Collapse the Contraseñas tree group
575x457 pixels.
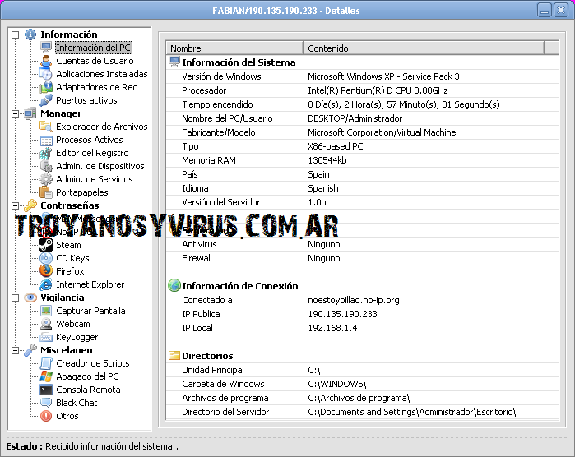click(x=15, y=205)
